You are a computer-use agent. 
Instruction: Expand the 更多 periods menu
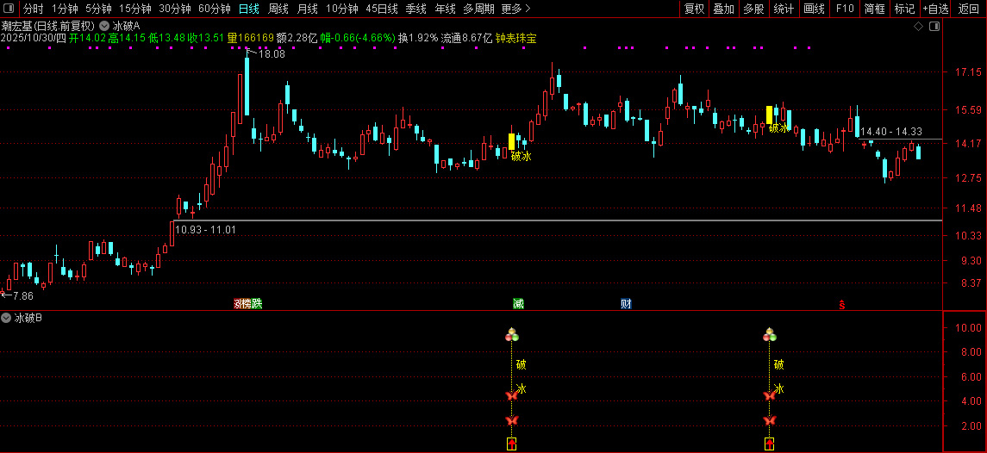point(516,9)
